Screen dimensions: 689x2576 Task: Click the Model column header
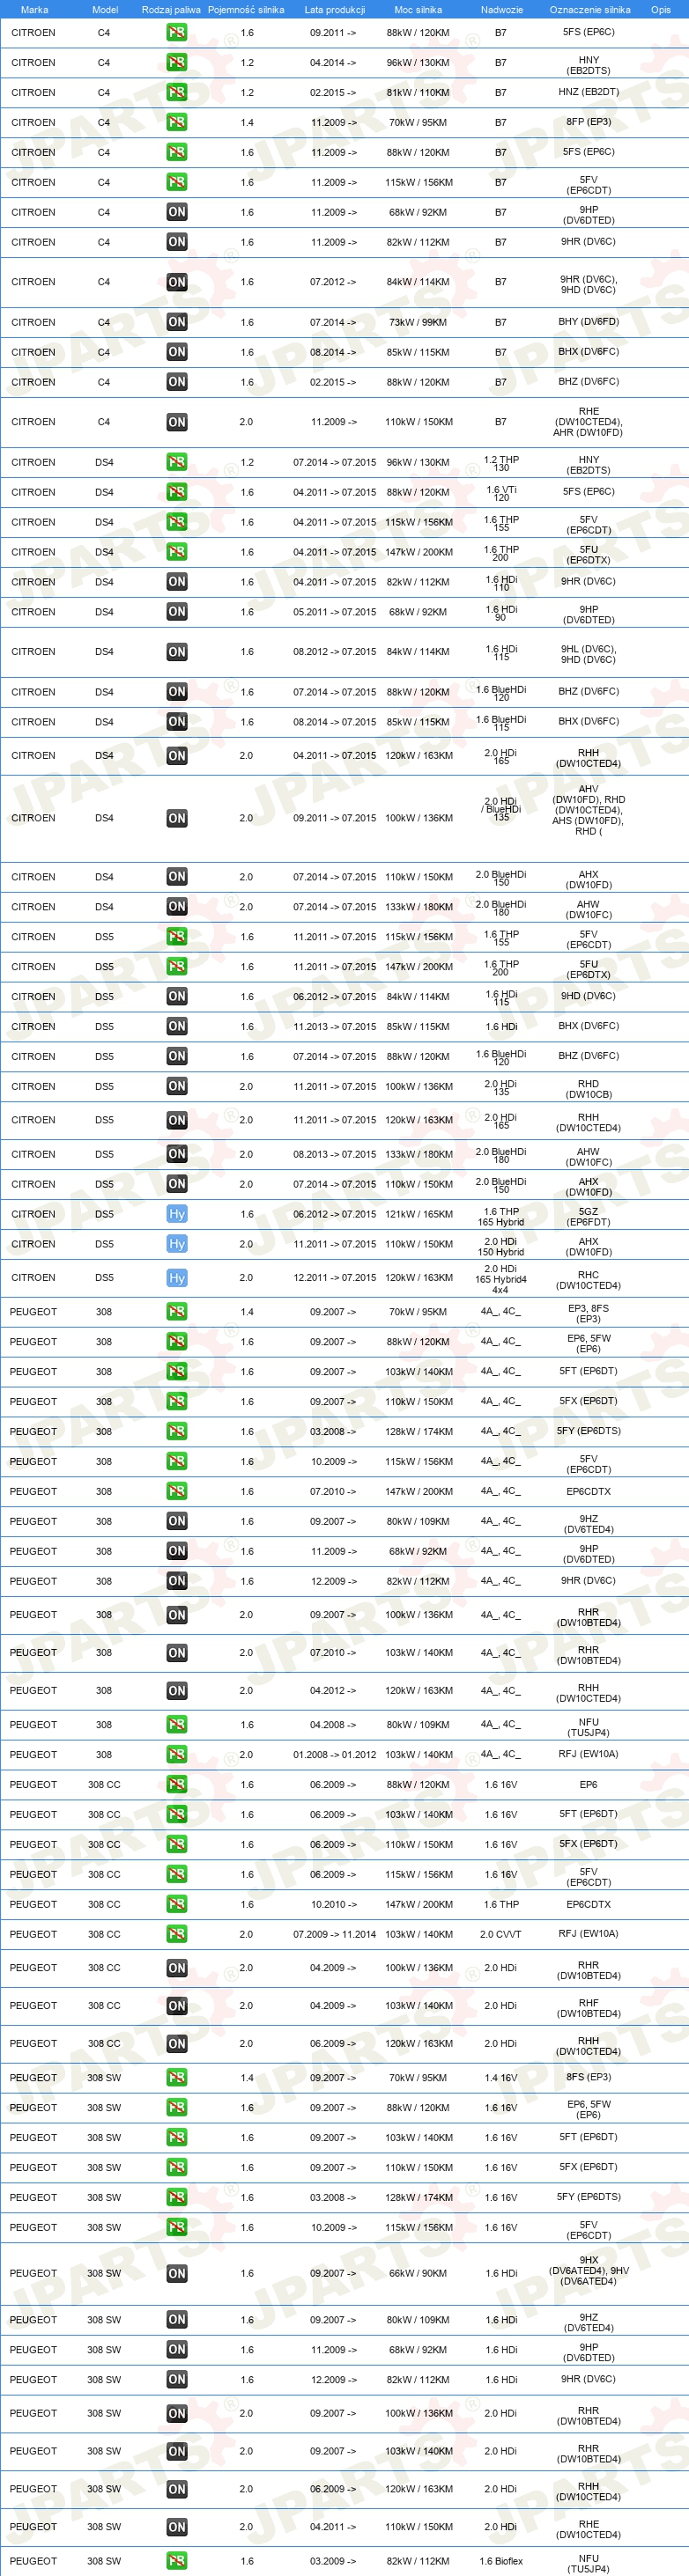[105, 9]
